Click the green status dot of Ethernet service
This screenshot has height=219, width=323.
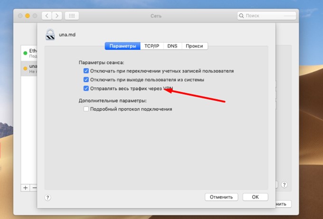pyautogui.click(x=25, y=53)
